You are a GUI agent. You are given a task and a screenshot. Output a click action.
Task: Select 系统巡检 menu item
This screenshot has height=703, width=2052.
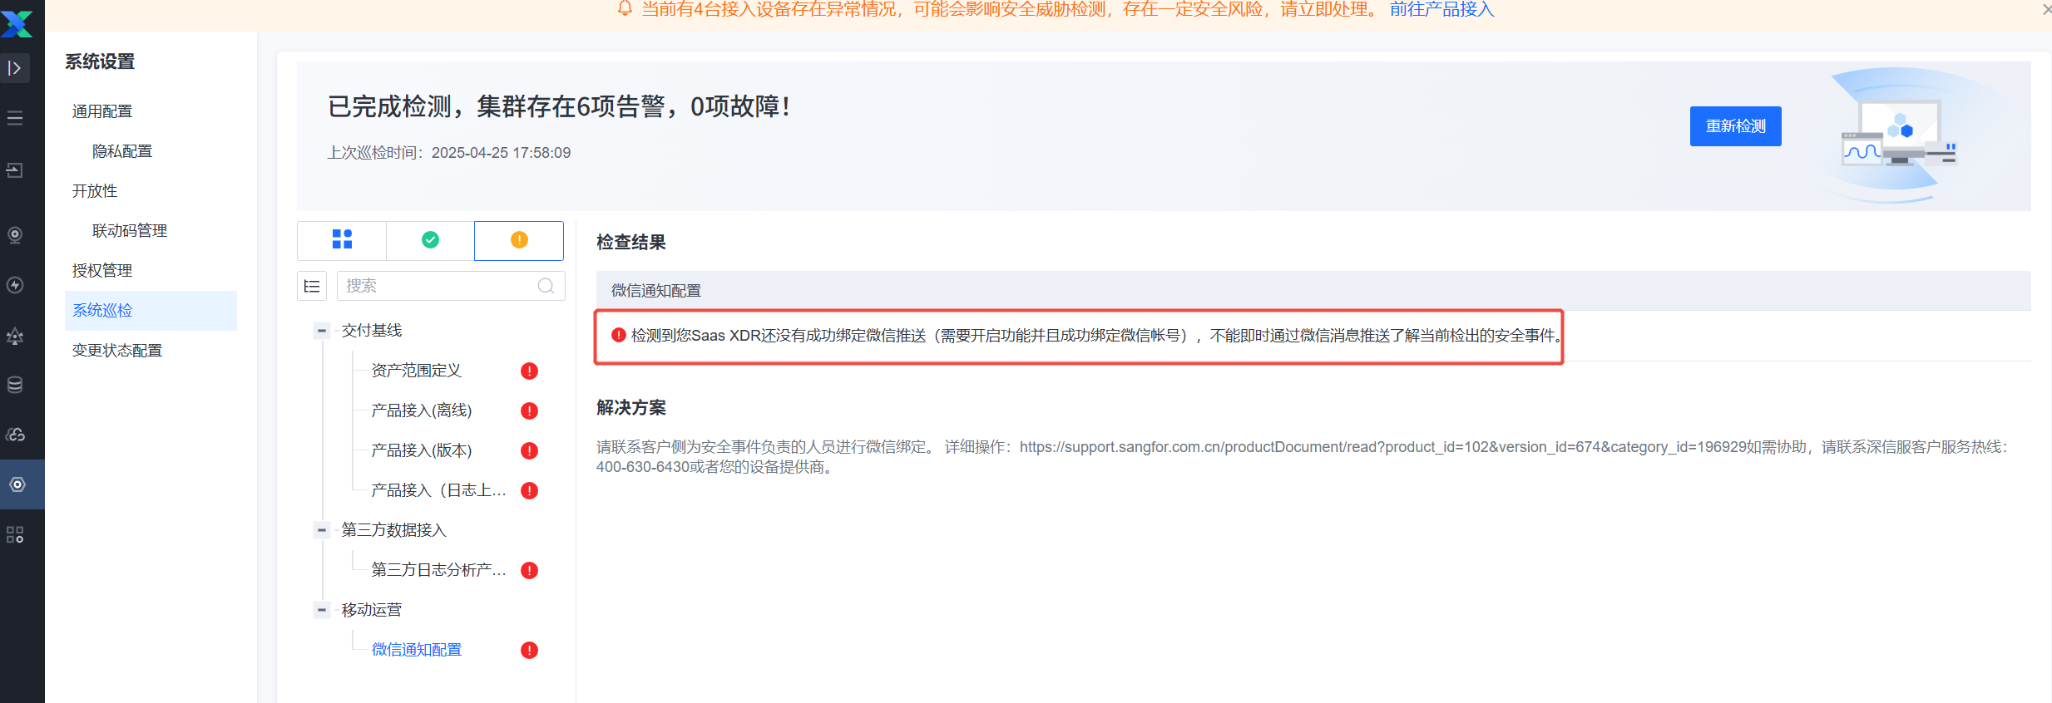(151, 311)
